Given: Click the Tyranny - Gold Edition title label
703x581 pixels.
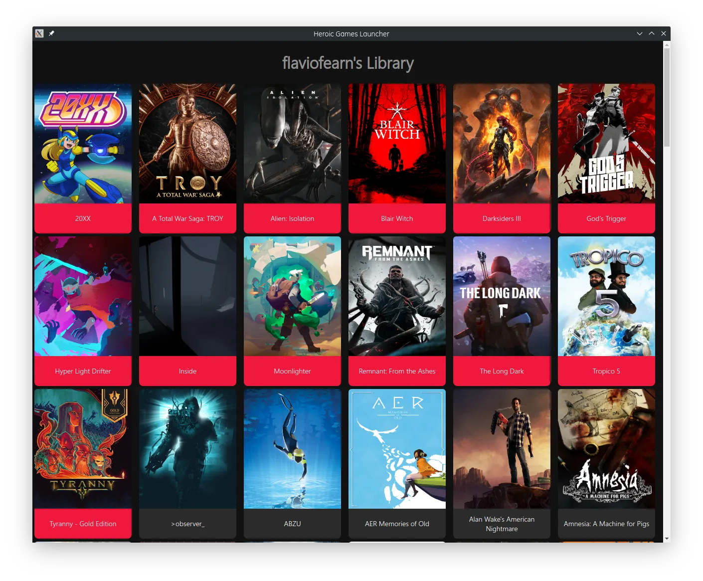Looking at the screenshot, I should click(x=82, y=524).
